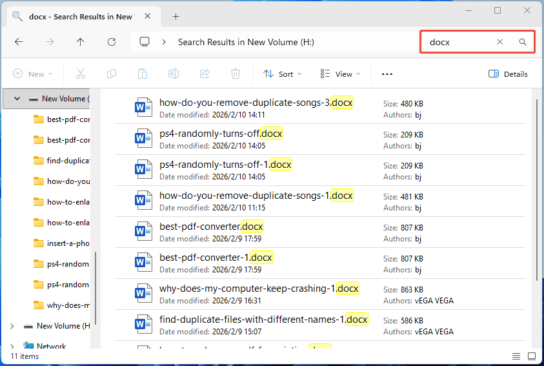Select why-does-my-computer-keep-crashing-1.docx file
The image size is (544, 366).
pos(320,294)
